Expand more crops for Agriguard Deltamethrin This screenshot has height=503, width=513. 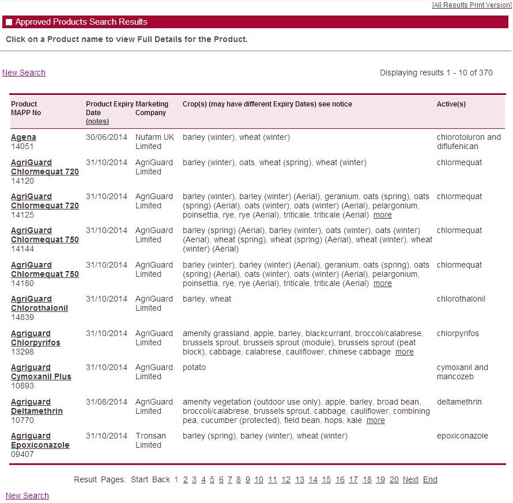pyautogui.click(x=375, y=420)
